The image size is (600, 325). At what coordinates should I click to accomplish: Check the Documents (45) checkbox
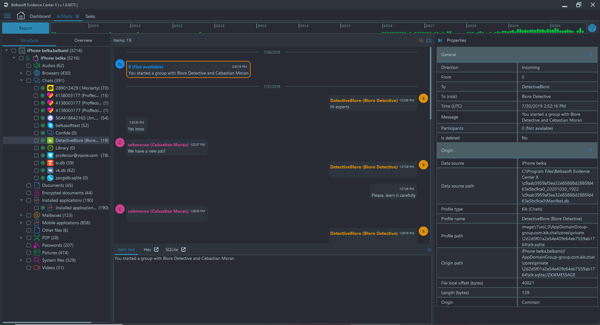click(29, 185)
